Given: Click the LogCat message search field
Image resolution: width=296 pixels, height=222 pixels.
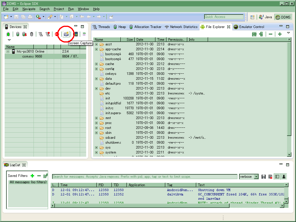Looking at the screenshot, I should click(x=145, y=177).
